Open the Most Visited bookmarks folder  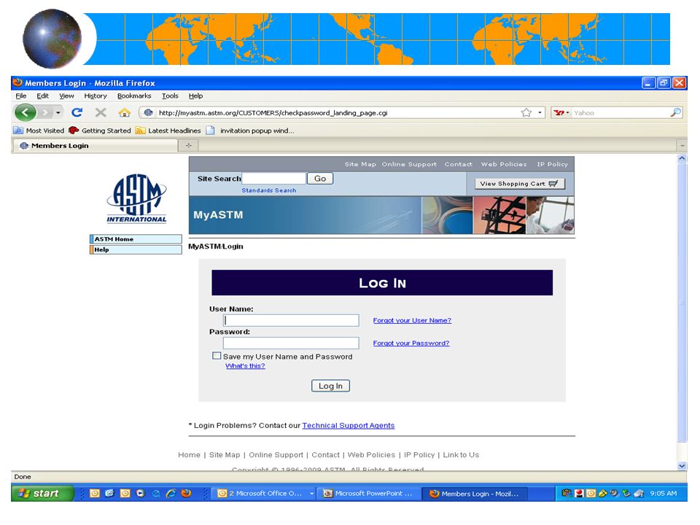39,131
